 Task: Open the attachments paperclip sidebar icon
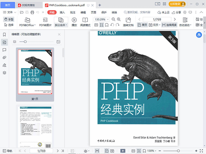[4, 58]
